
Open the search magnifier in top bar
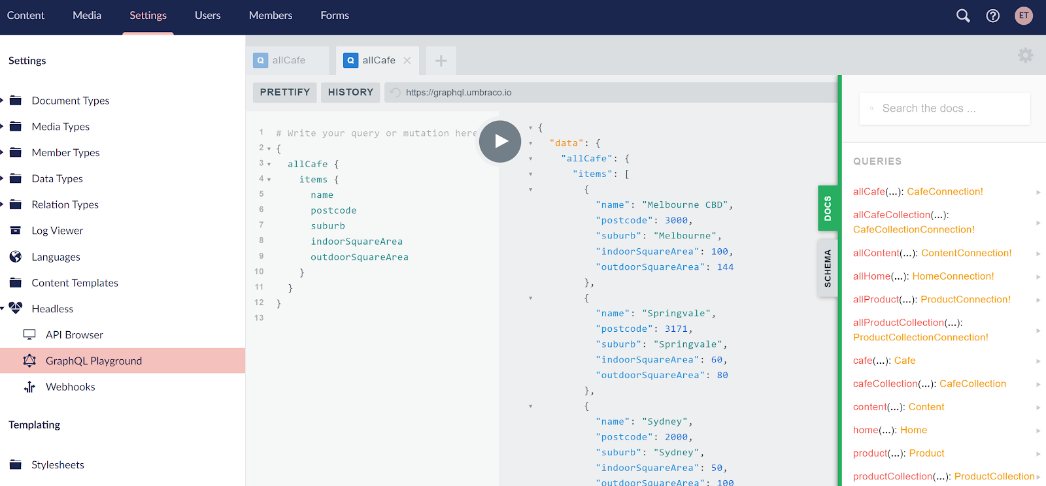pos(963,16)
